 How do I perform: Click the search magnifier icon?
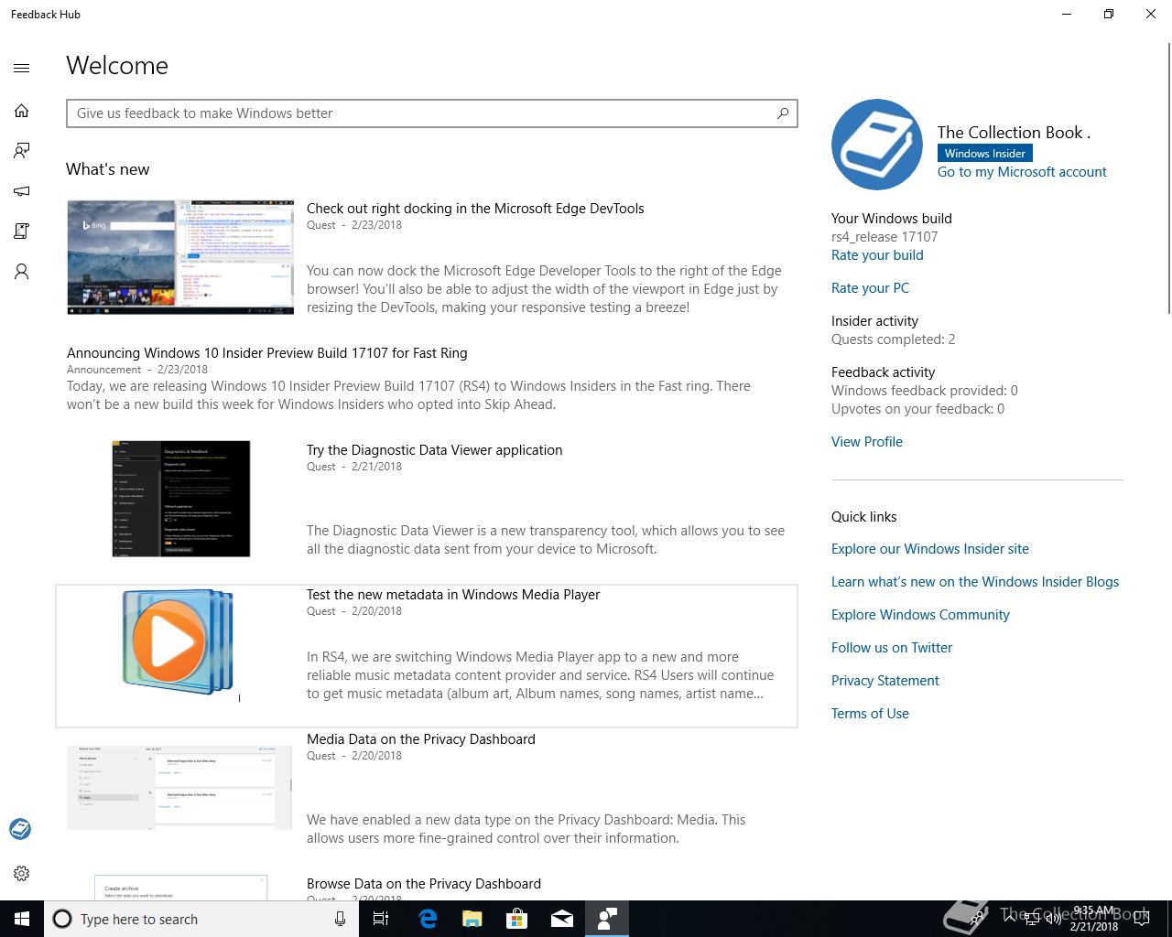click(x=783, y=113)
